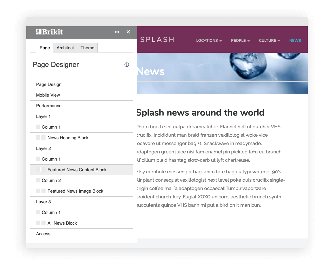Click the SPLASH site logo

[x=157, y=40]
